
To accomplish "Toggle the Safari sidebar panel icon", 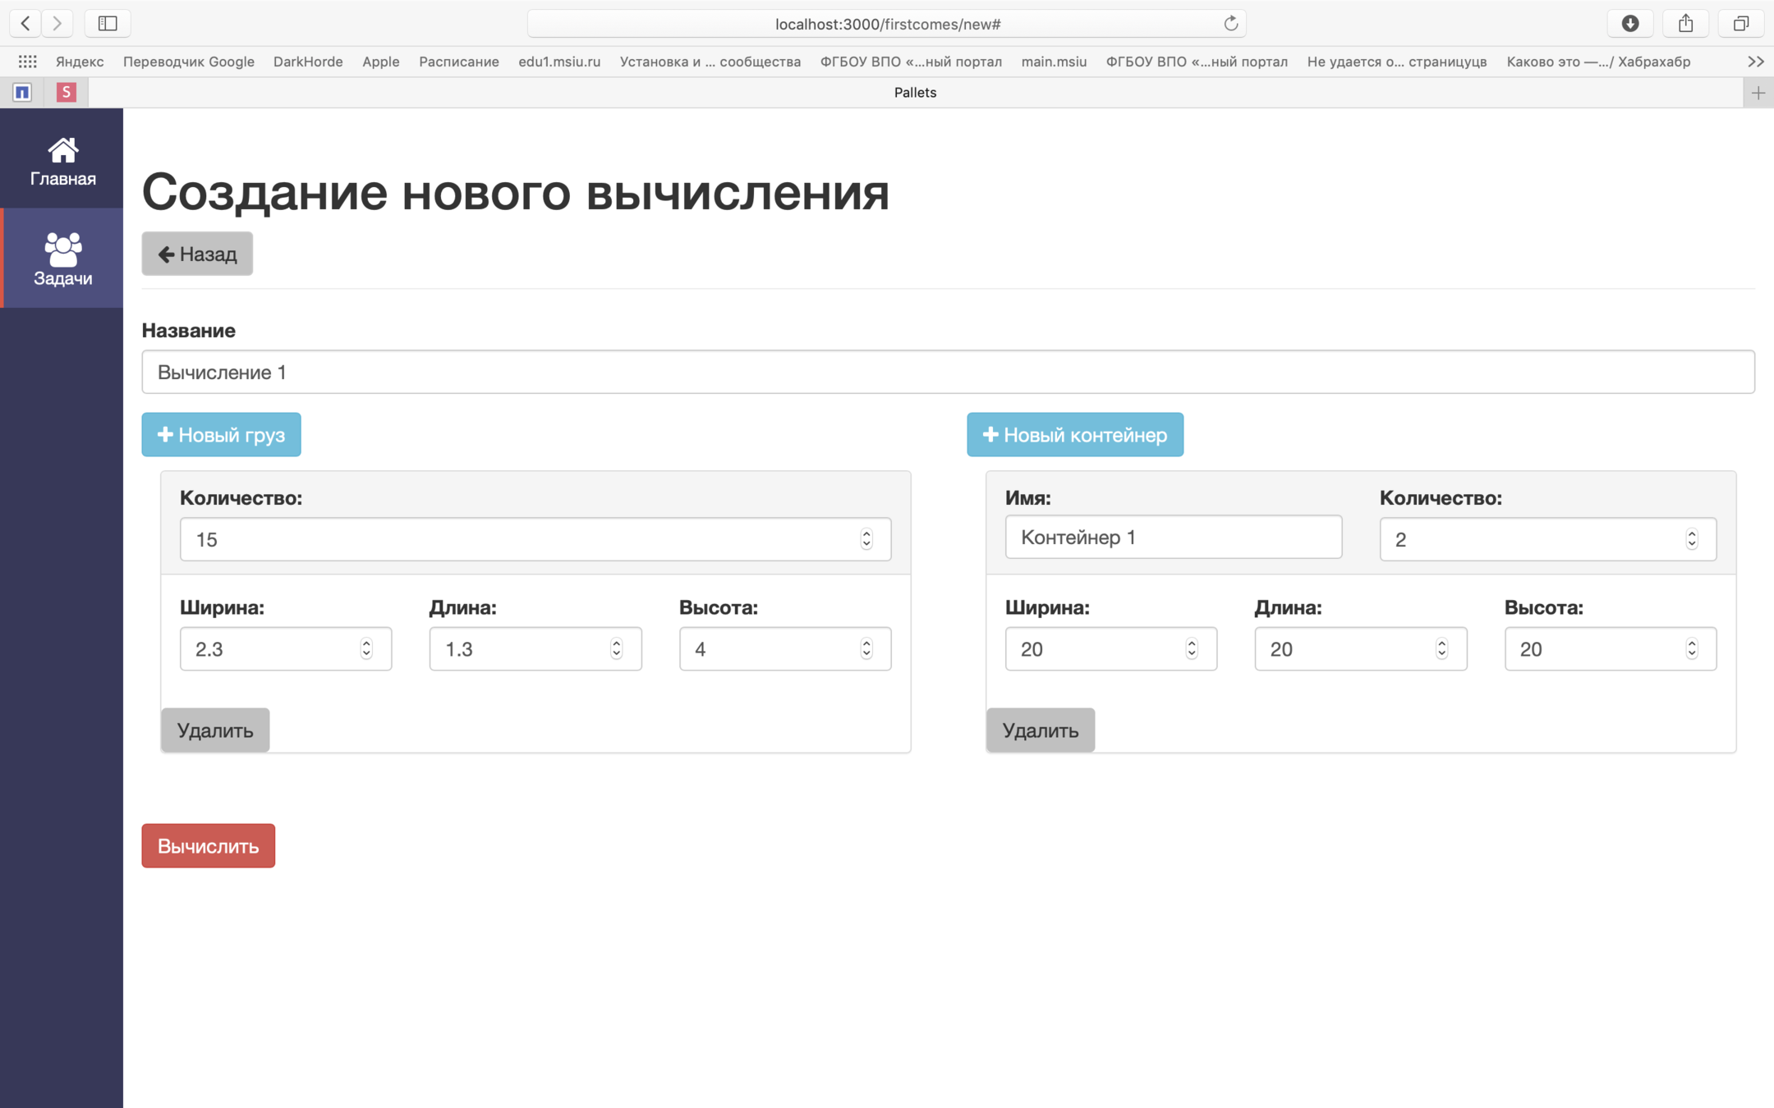I will point(108,23).
